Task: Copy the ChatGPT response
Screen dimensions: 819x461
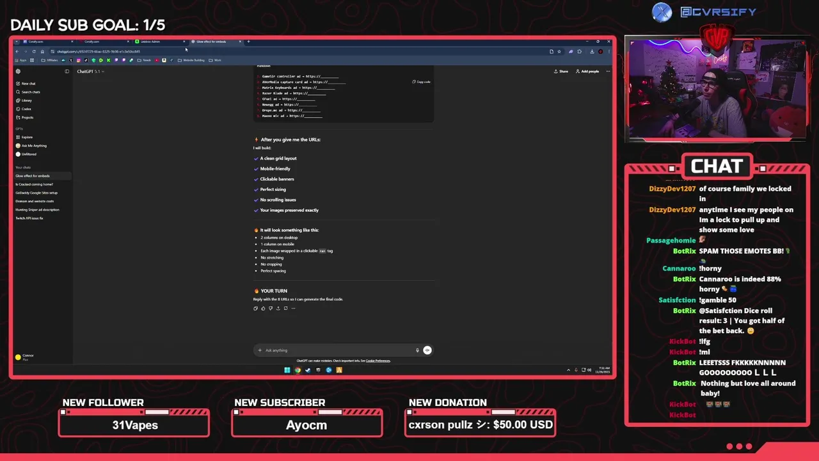Action: point(255,308)
